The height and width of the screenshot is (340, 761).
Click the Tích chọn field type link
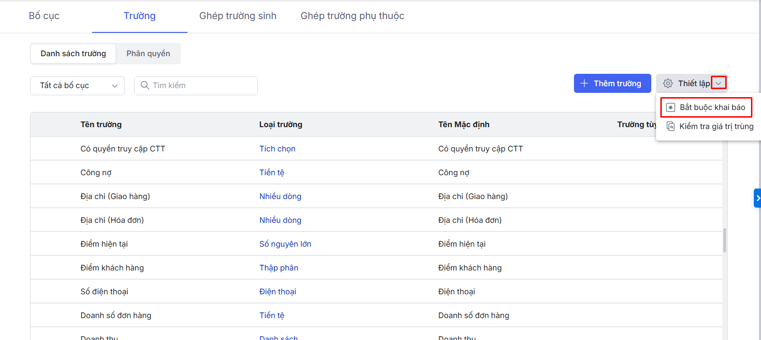point(277,149)
